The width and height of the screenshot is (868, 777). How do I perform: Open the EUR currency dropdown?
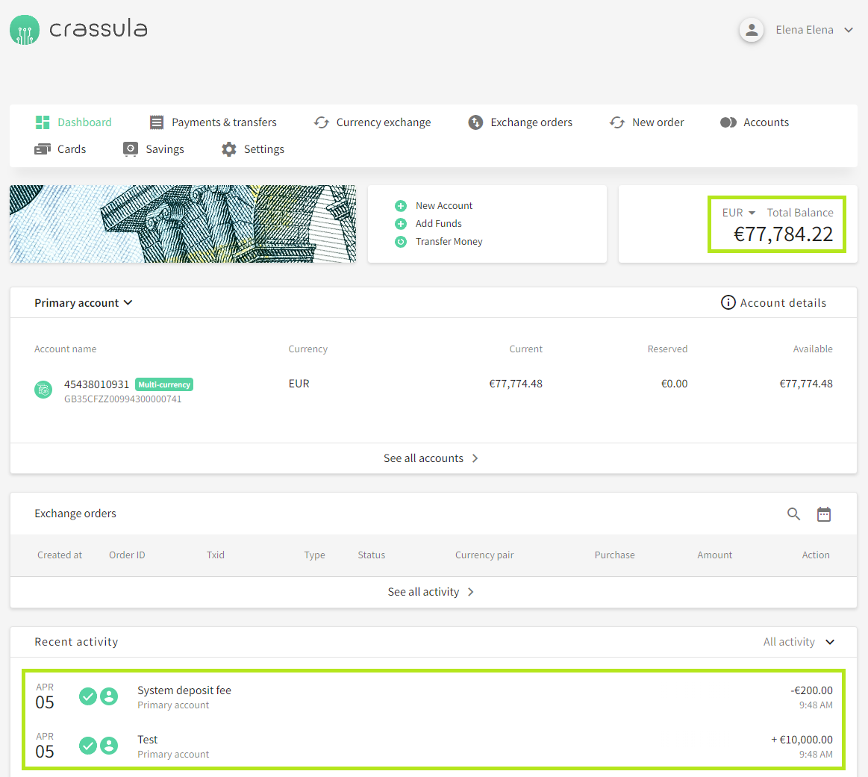point(739,213)
